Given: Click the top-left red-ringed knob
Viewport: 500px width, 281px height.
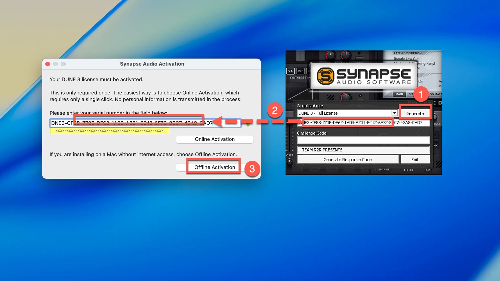Looking at the screenshot, I should point(330,55).
